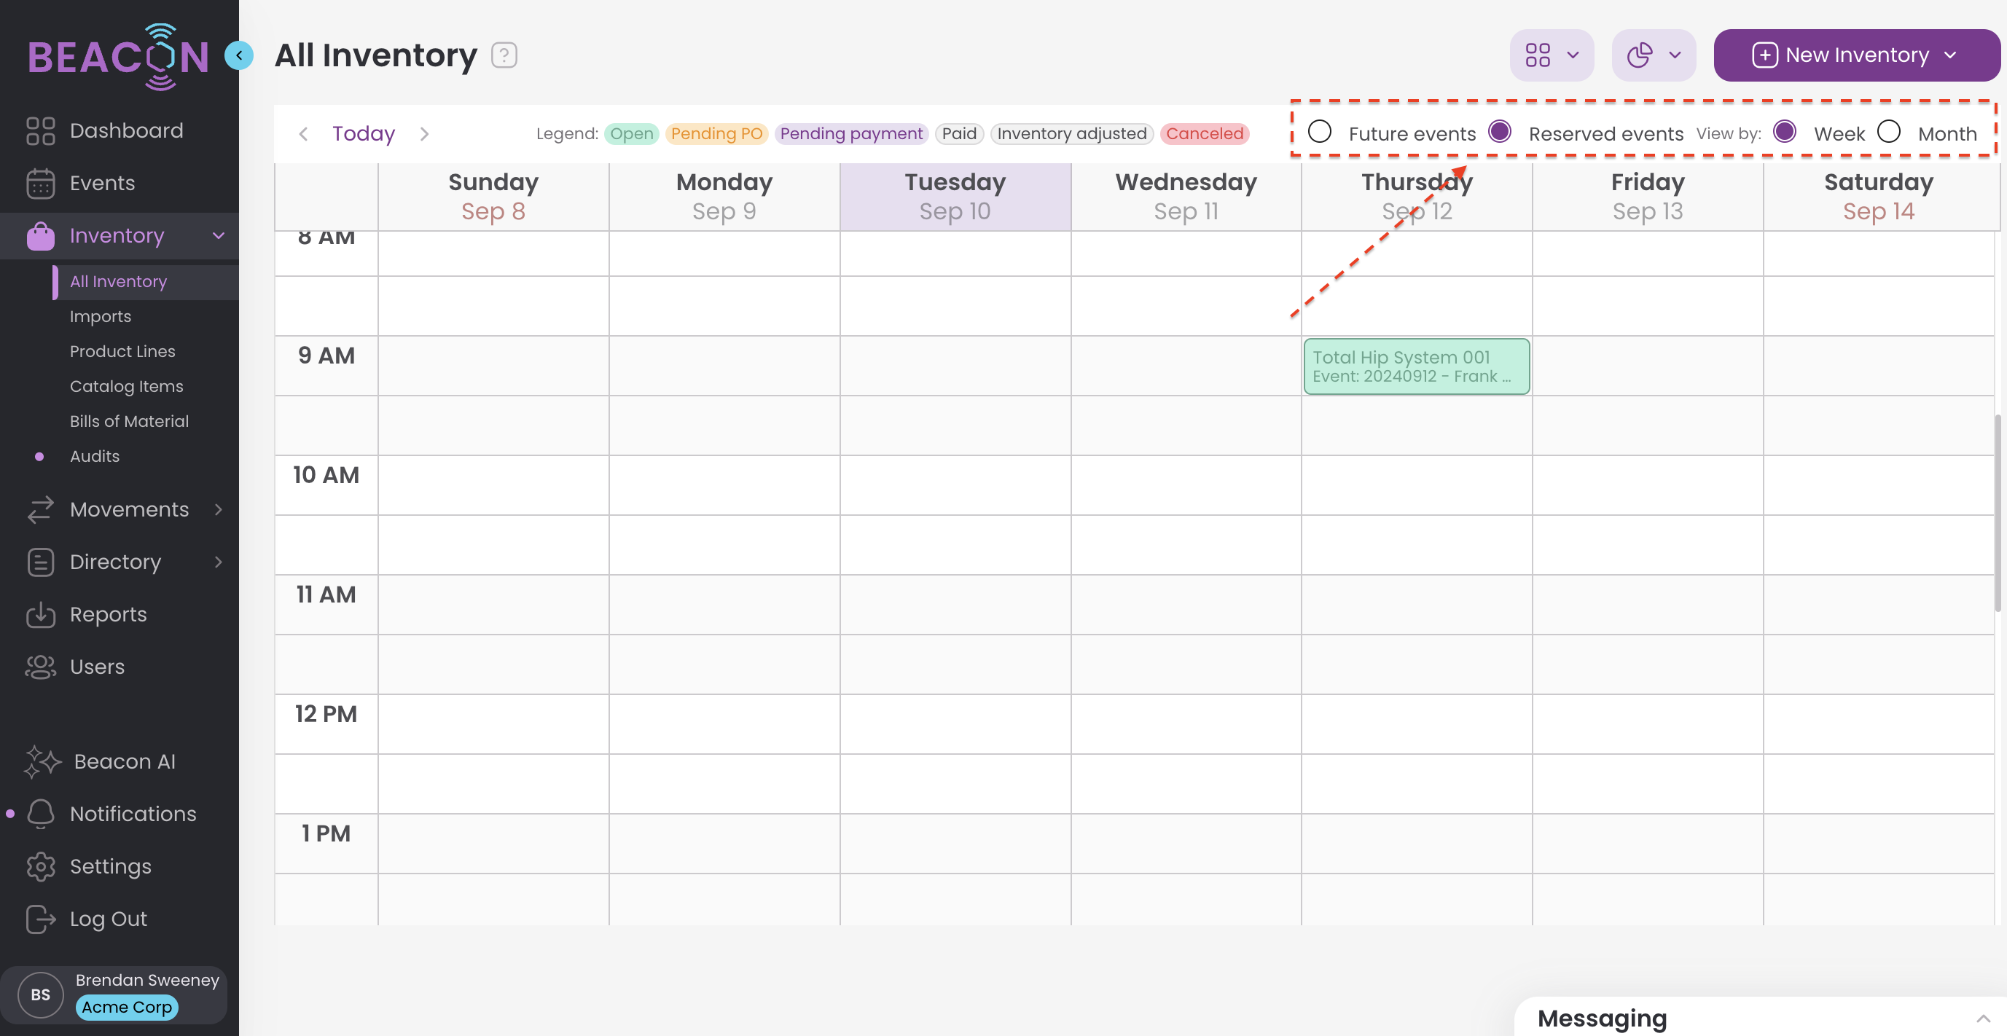Click the Brendan Sweeney user name

pos(147,980)
